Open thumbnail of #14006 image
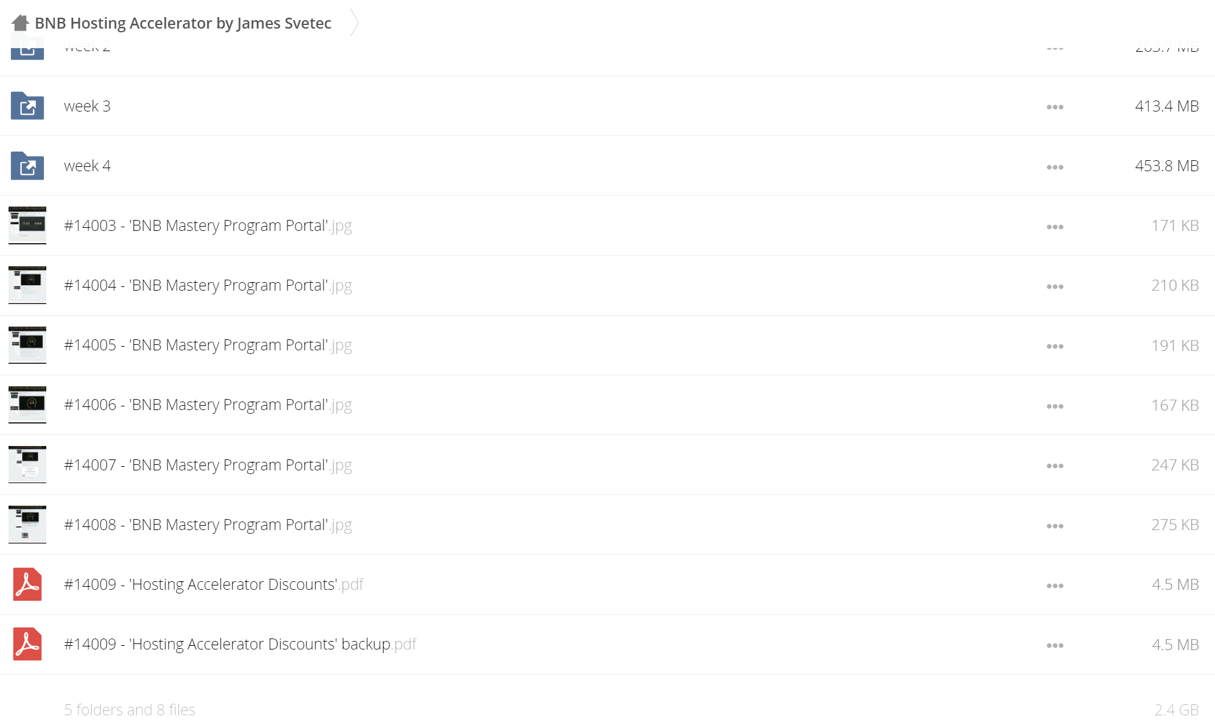Screen dimensions: 1215x722 tap(27, 405)
